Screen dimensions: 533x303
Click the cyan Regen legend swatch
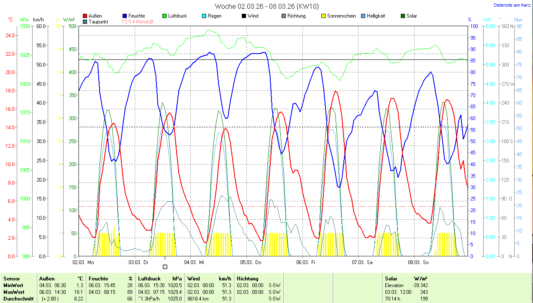pos(204,16)
